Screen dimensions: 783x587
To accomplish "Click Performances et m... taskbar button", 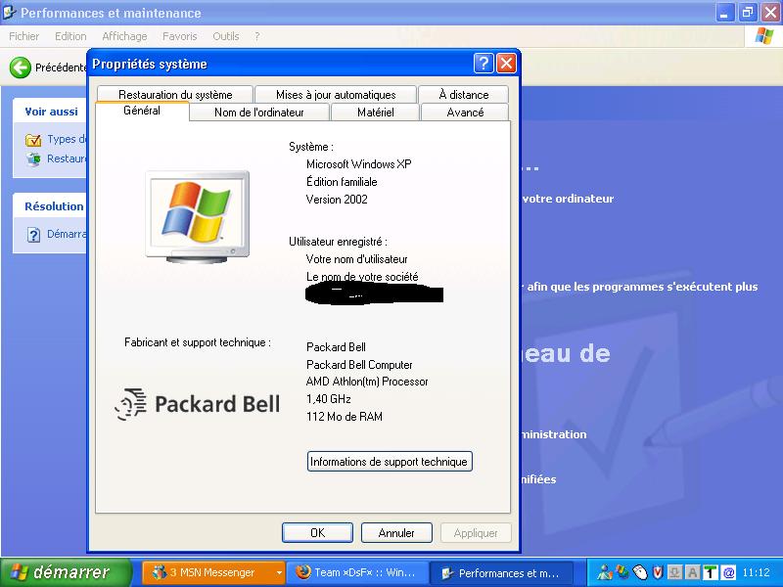I will 502,572.
